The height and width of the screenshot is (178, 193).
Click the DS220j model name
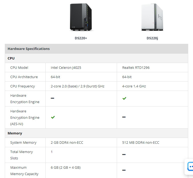point(152,38)
